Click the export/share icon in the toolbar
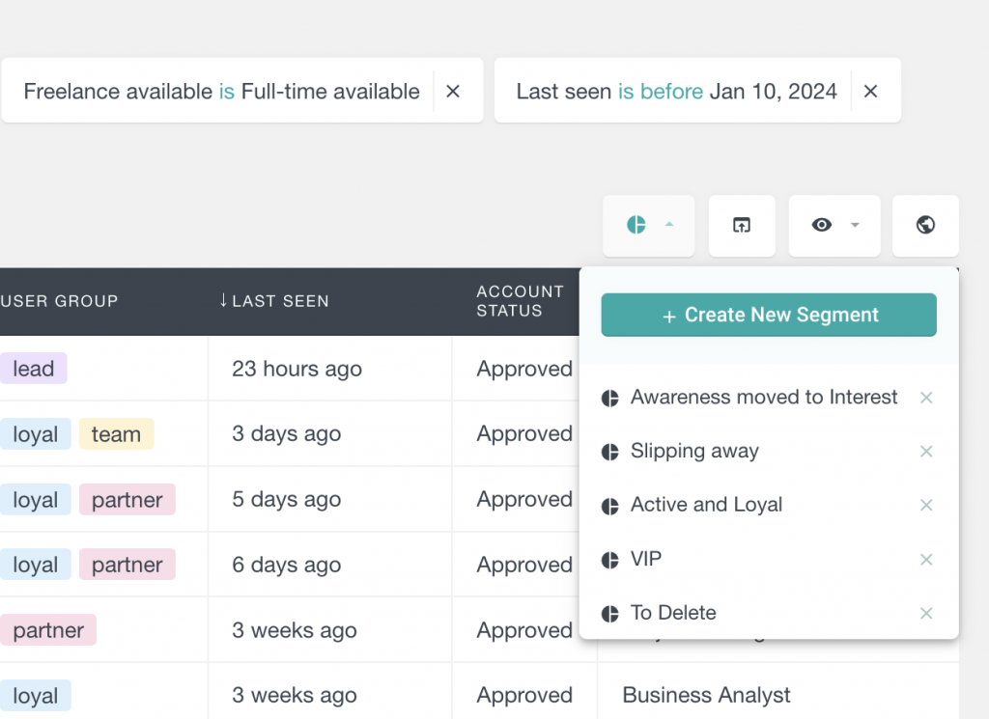 click(x=741, y=225)
